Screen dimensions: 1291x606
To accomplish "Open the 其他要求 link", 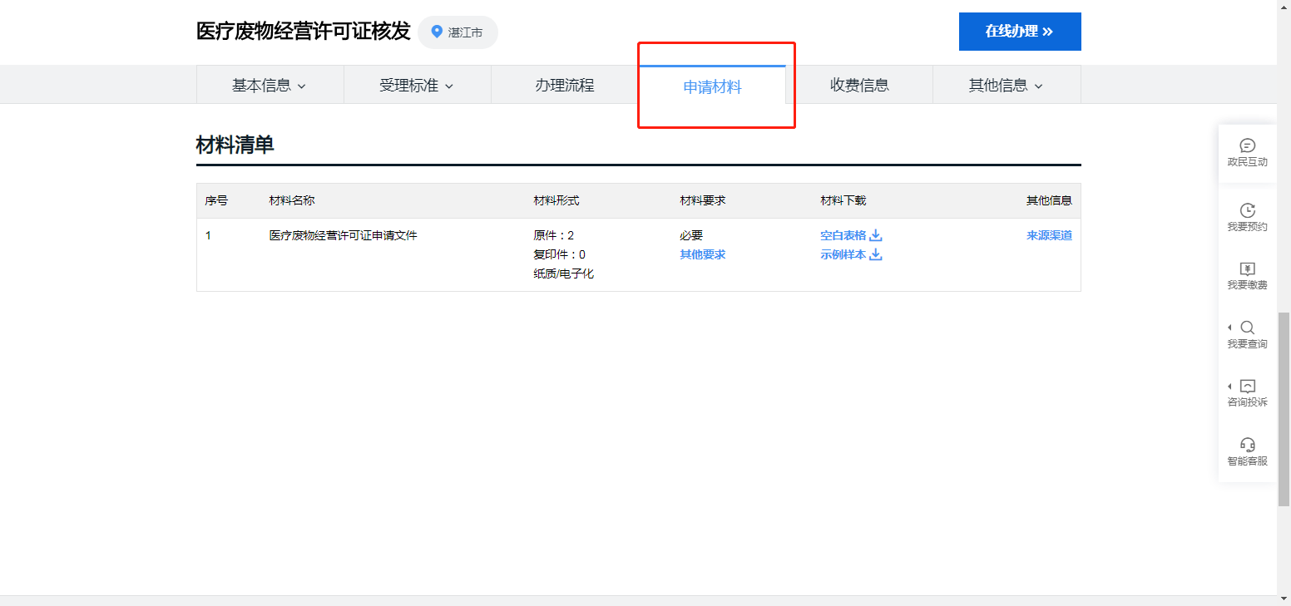I will point(702,254).
